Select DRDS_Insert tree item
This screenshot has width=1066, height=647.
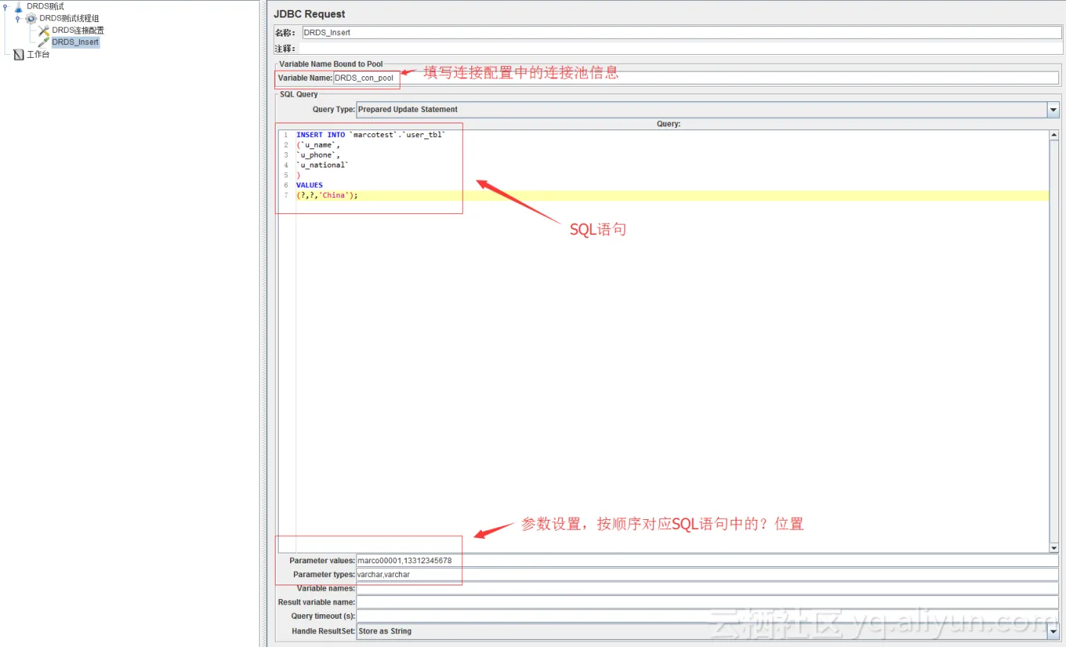75,42
